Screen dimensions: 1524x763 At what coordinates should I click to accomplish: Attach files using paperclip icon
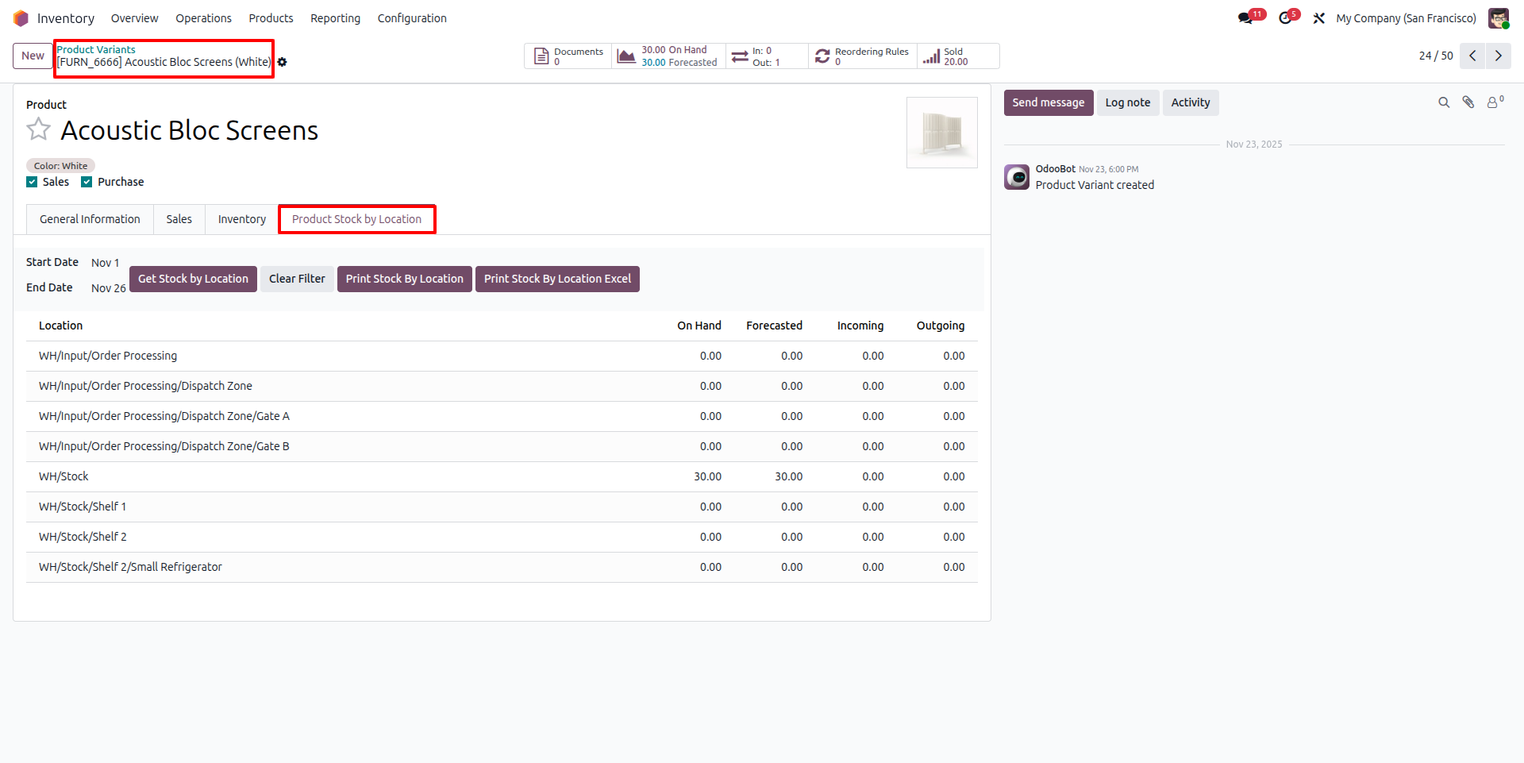[x=1468, y=102]
